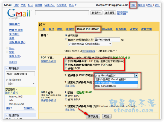
Task: Open 收件匣 (60) inbox link
Action: tap(16, 30)
